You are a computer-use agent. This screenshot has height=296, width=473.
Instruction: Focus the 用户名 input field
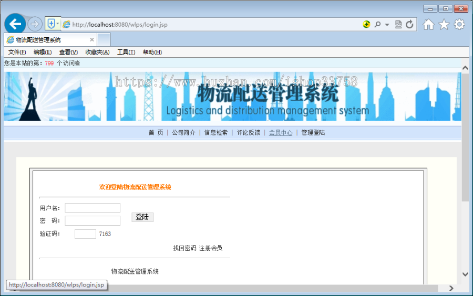click(x=92, y=208)
